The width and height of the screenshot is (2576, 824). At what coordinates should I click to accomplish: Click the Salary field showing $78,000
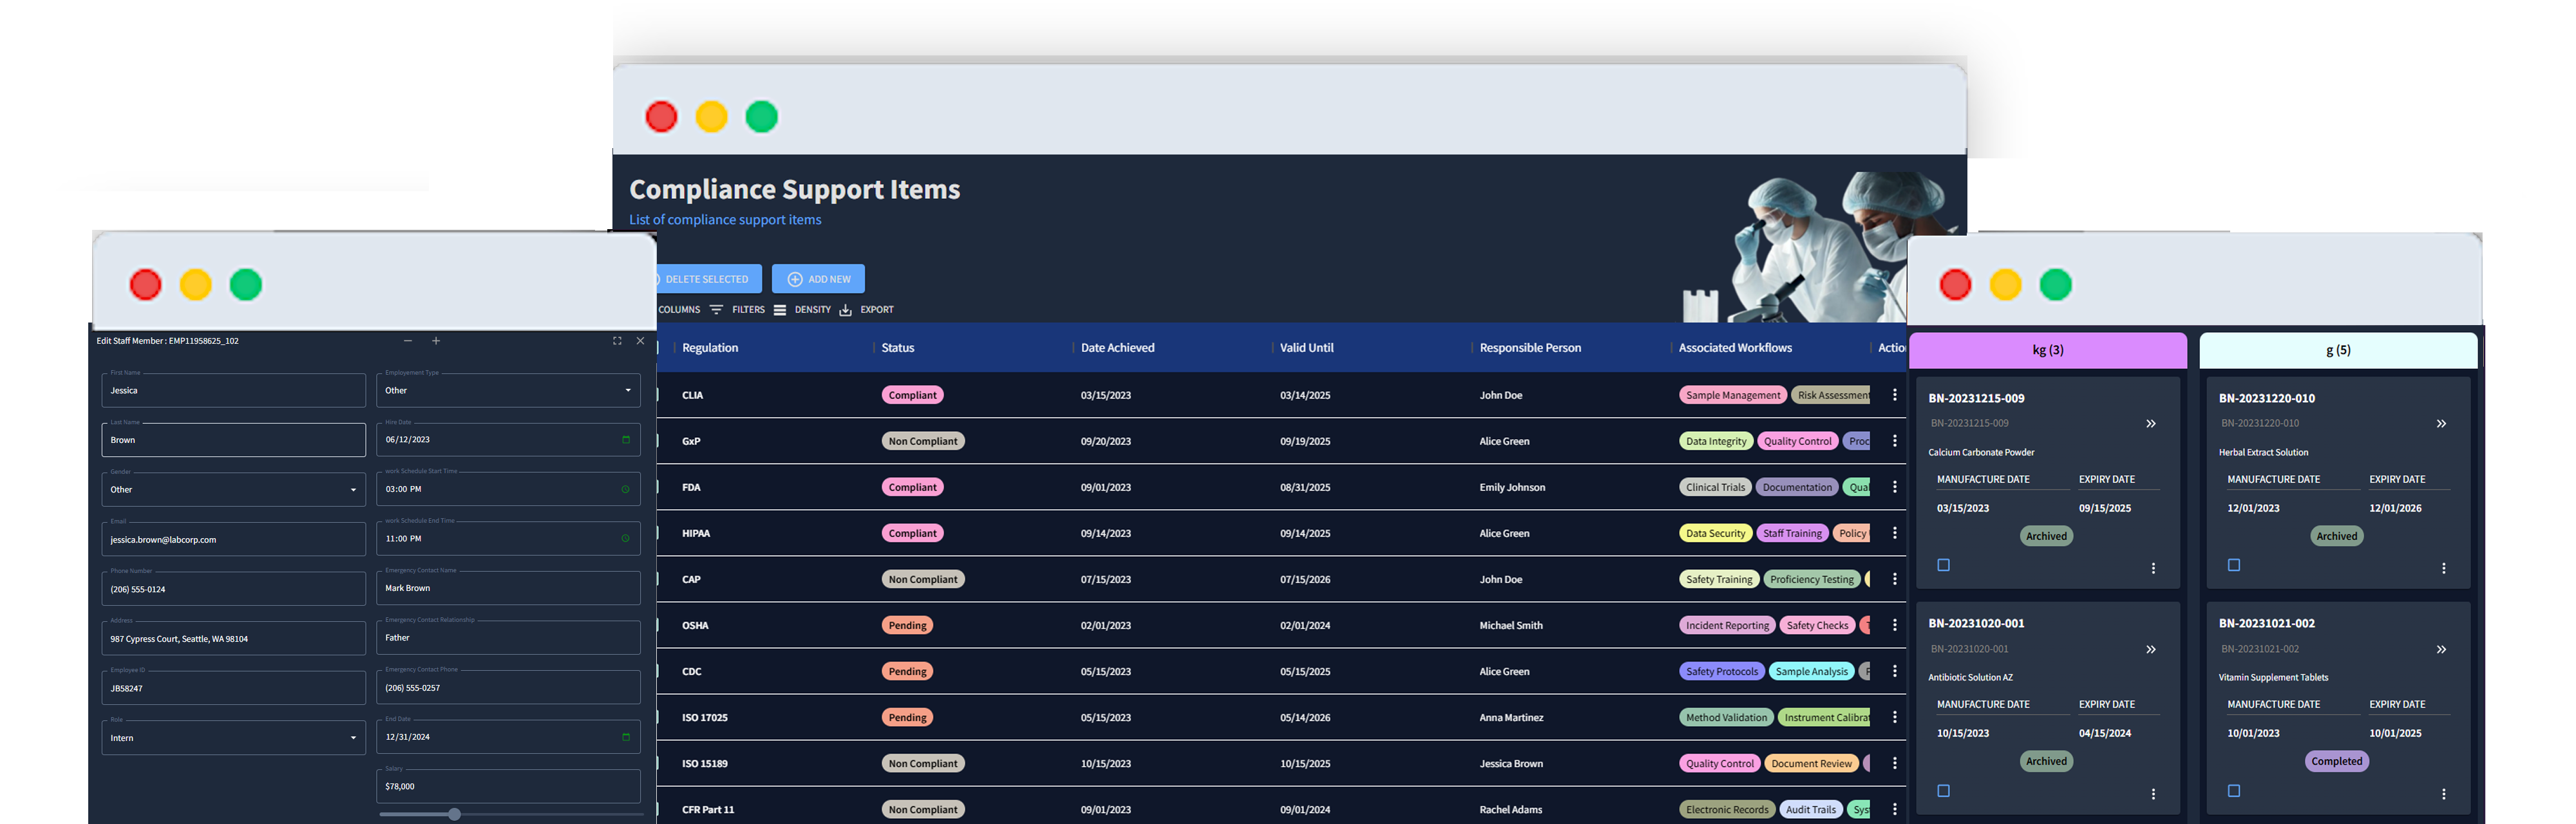[508, 786]
